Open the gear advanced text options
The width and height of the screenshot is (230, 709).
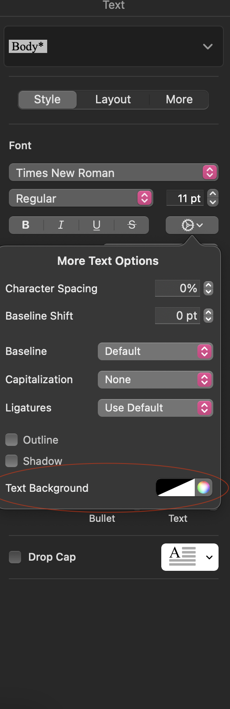pos(192,225)
